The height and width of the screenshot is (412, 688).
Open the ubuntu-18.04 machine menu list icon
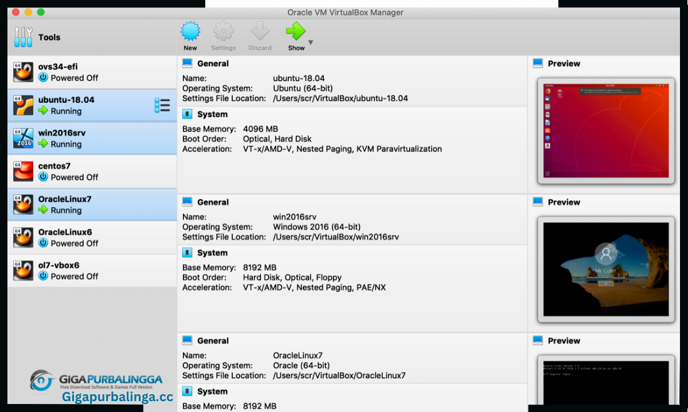[162, 105]
